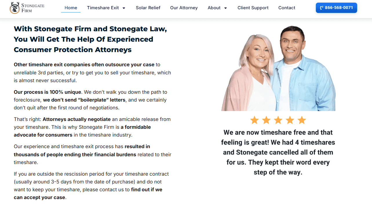Screen dimensions: 372x204
Task: Open the Client Support page
Action: tap(253, 8)
